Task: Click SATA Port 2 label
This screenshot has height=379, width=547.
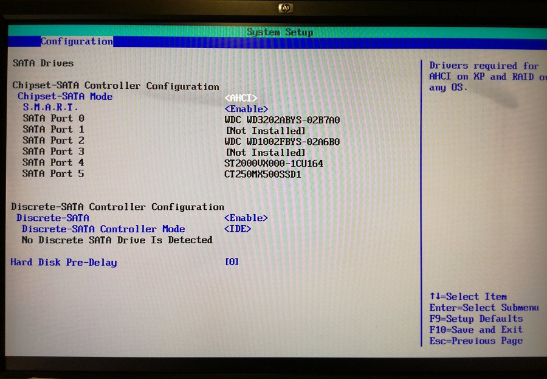Action: tap(53, 141)
